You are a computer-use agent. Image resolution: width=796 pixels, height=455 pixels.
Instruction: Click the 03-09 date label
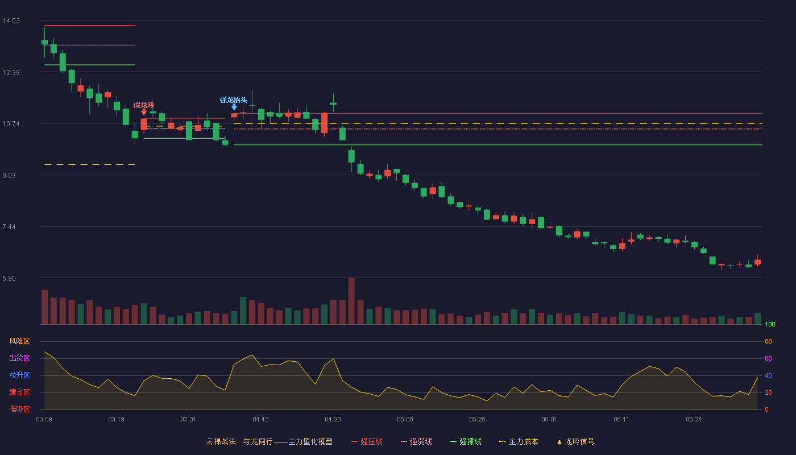coord(44,419)
